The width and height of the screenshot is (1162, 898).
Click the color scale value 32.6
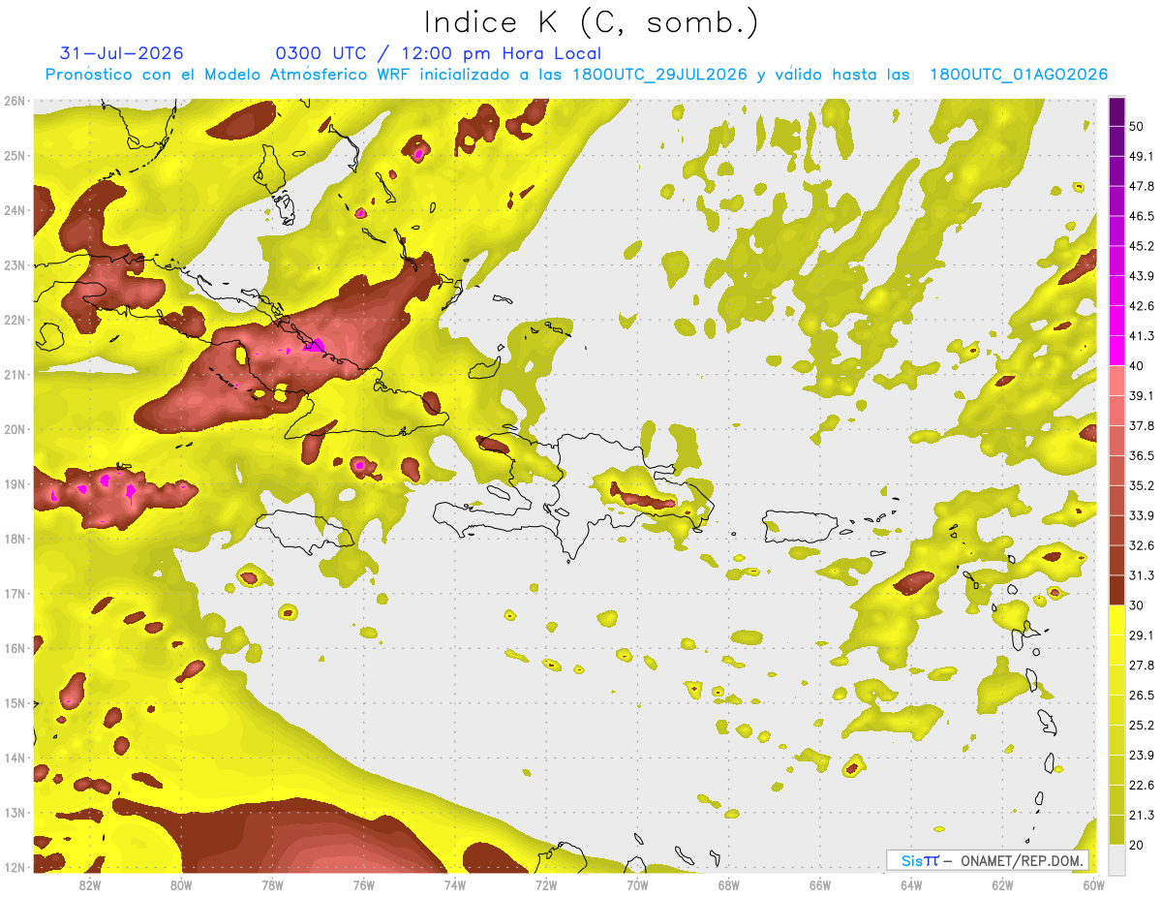[1143, 546]
